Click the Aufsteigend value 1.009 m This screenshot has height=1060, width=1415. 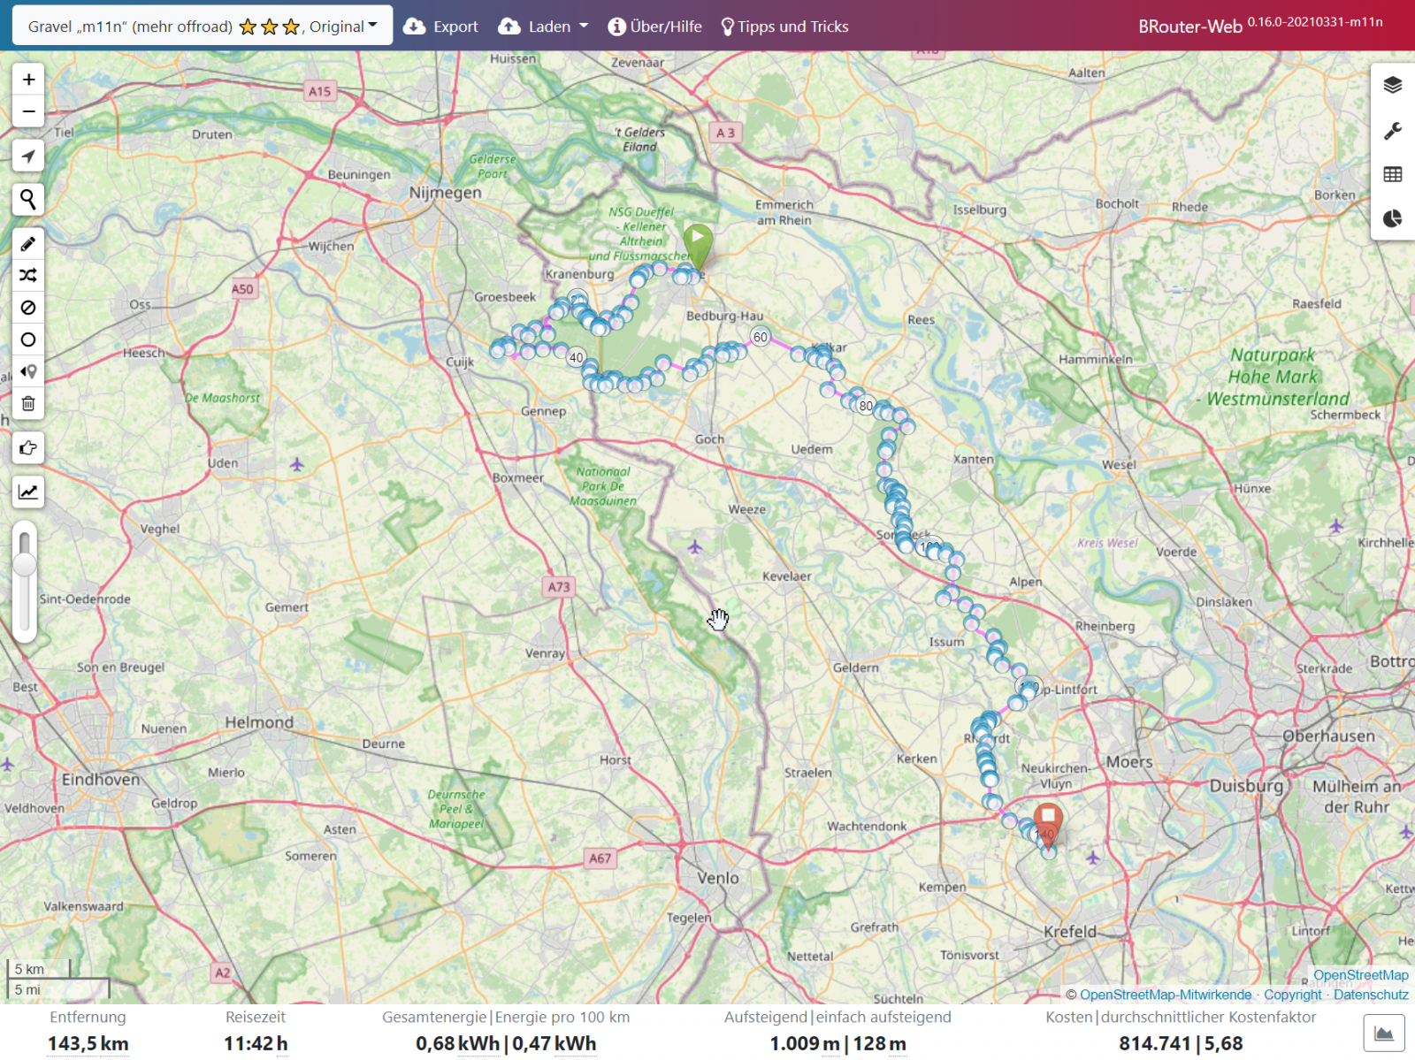click(805, 1043)
